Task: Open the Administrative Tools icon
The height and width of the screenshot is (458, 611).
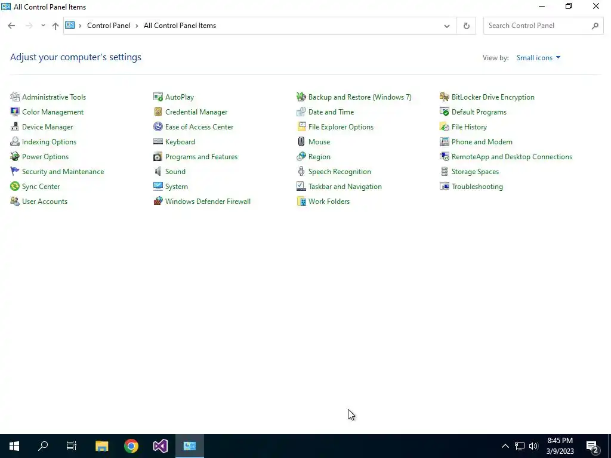Action: pyautogui.click(x=15, y=97)
